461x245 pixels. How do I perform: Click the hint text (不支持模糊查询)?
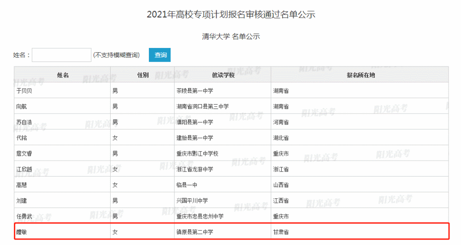click(117, 55)
